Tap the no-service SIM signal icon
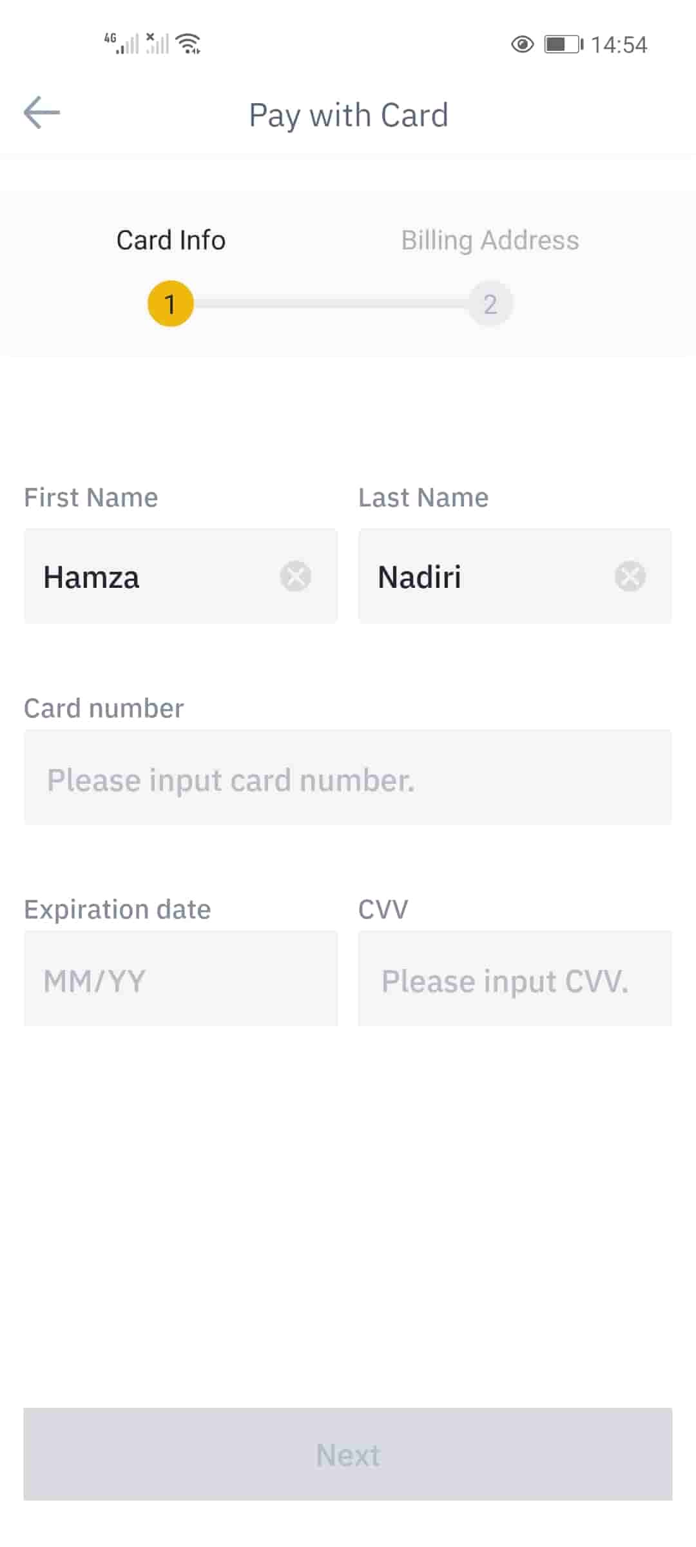This screenshot has width=696, height=1547. 157,44
